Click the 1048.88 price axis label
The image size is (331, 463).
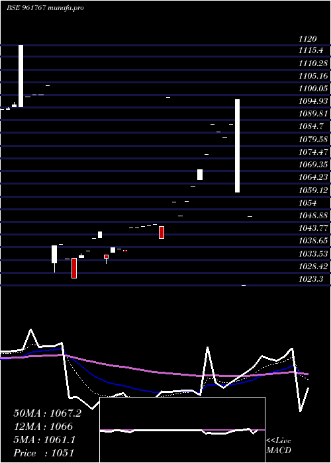tap(313, 215)
